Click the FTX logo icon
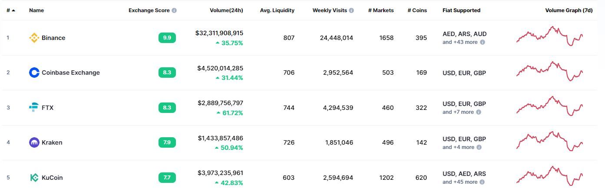The width and height of the screenshot is (605, 195). pyautogui.click(x=34, y=107)
